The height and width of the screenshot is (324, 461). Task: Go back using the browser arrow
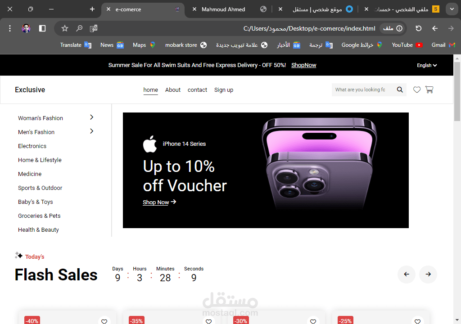pyautogui.click(x=435, y=28)
